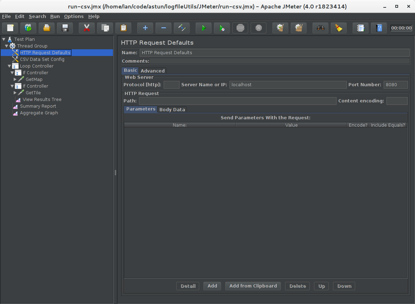Click the Server Name or IP field

pos(288,85)
